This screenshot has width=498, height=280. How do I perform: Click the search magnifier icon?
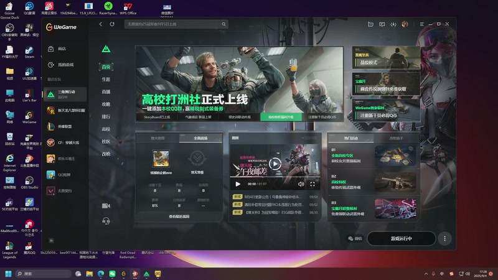click(x=223, y=24)
